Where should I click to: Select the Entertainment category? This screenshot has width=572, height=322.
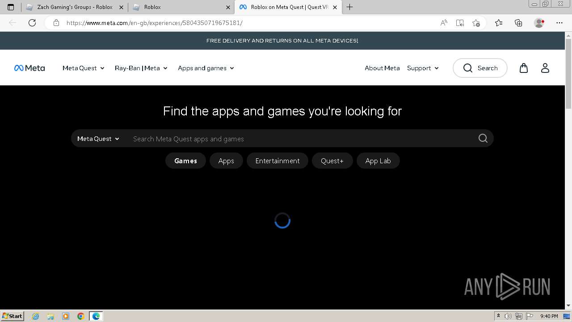pyautogui.click(x=278, y=161)
